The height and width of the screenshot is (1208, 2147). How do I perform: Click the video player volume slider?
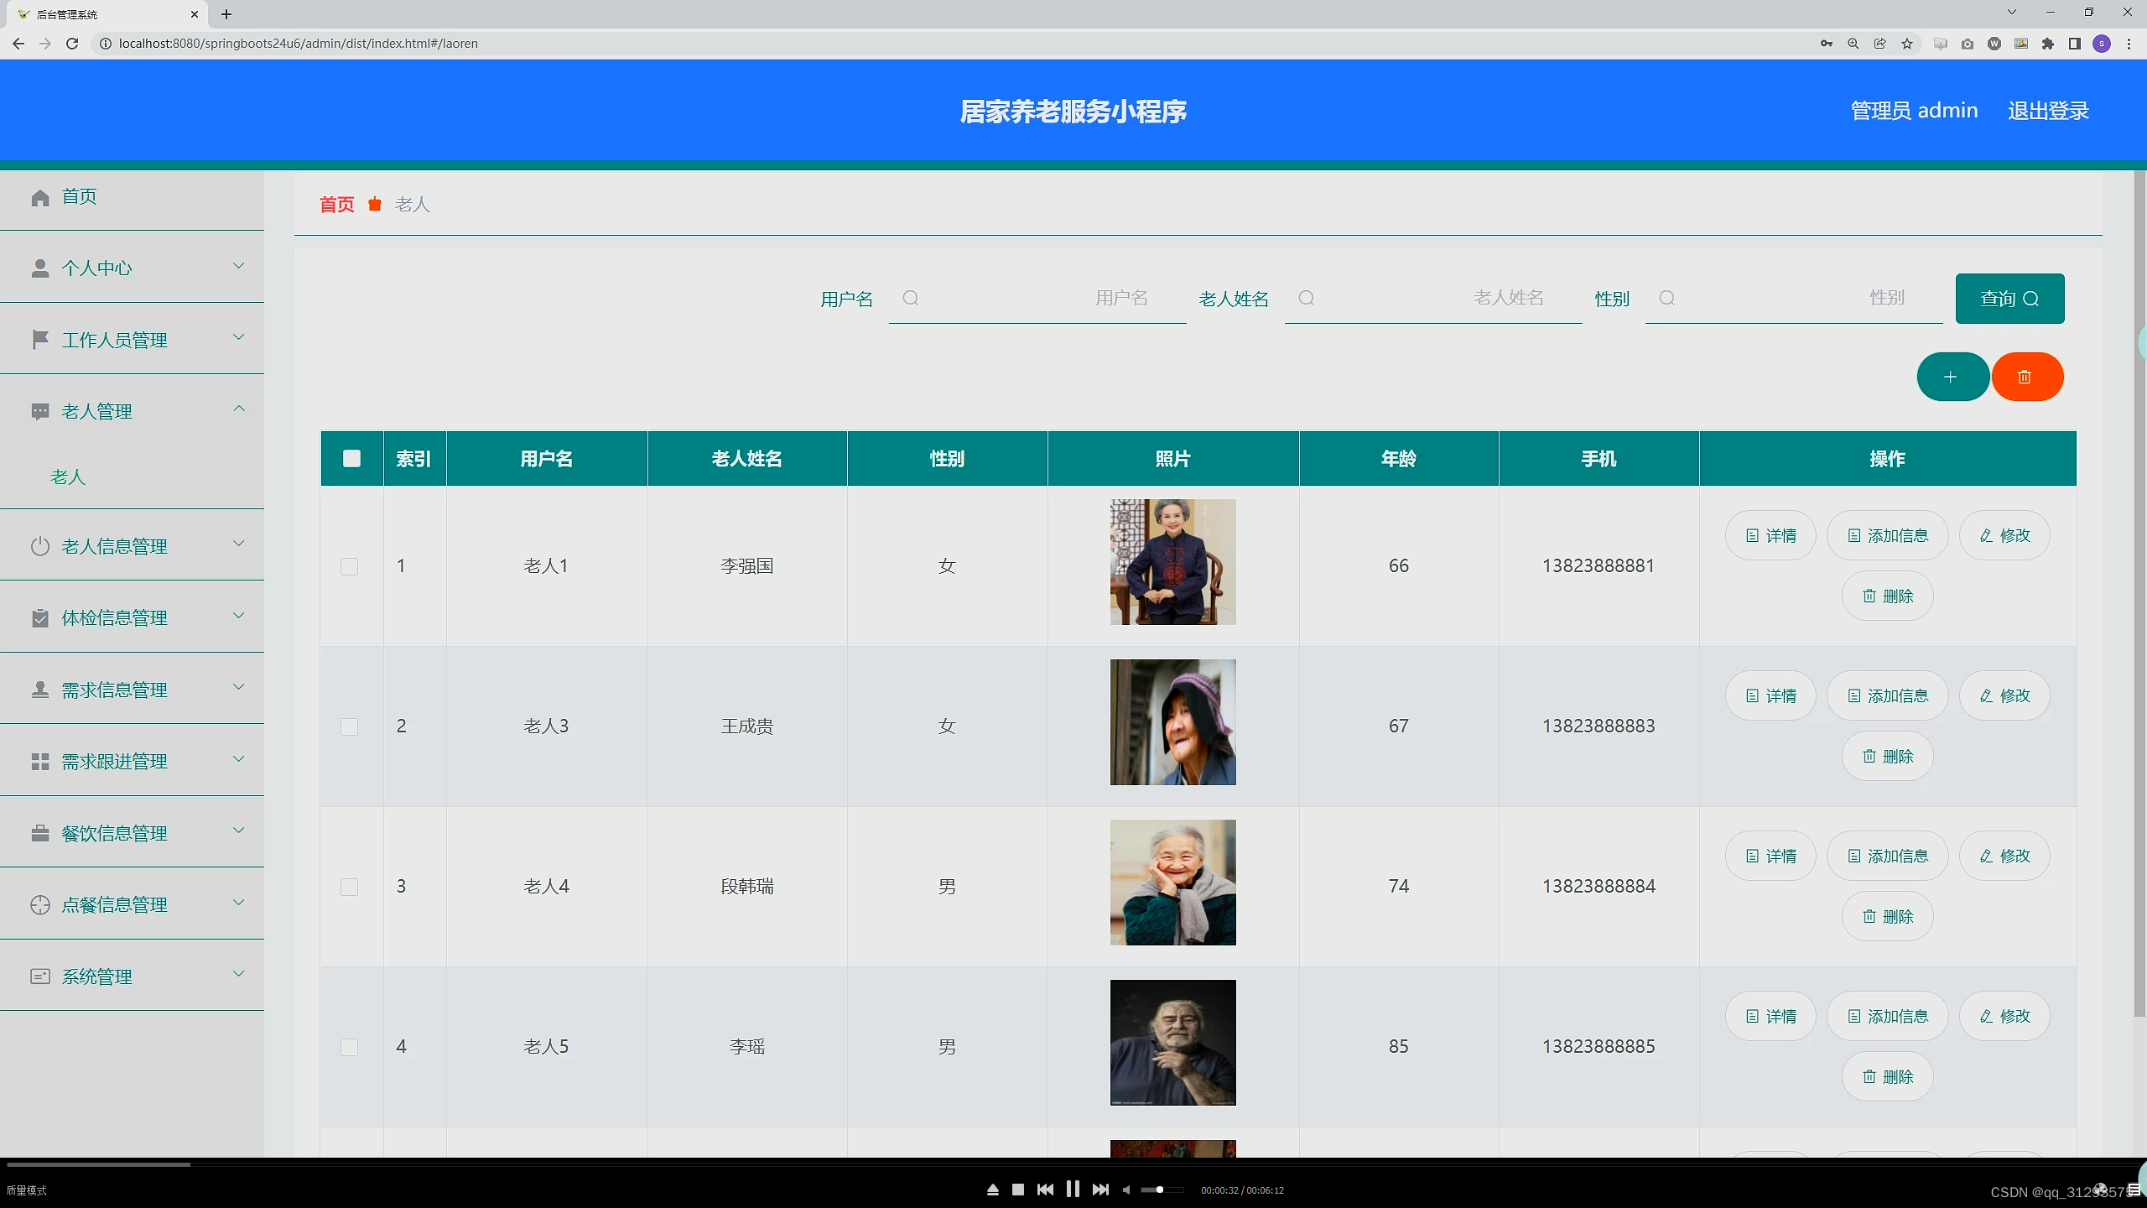coord(1162,1190)
